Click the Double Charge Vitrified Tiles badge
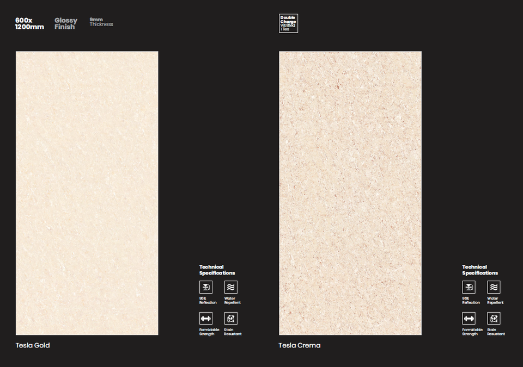This screenshot has height=367, width=523. tap(289, 23)
